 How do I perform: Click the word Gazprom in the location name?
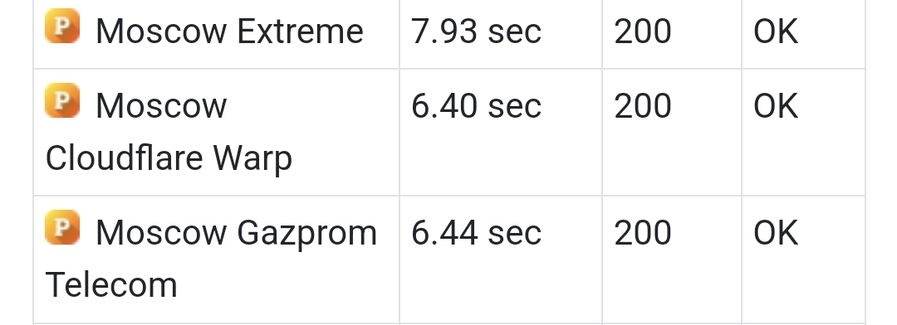click(306, 233)
